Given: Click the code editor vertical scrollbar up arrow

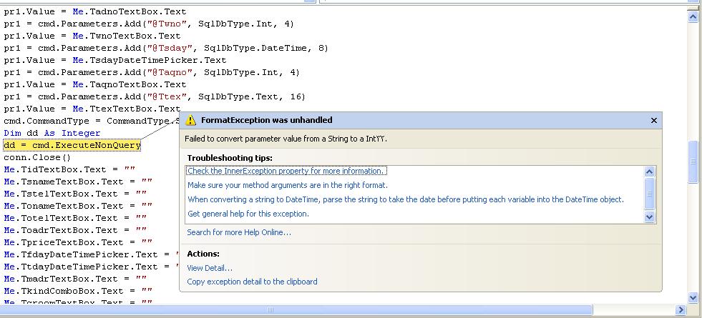Looking at the screenshot, I should (693, 16).
